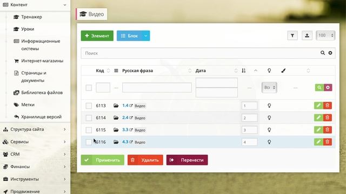Image resolution: width=346 pixels, height=194 pixels.
Task: Edit row 6113 with the green pencil
Action: [318, 106]
